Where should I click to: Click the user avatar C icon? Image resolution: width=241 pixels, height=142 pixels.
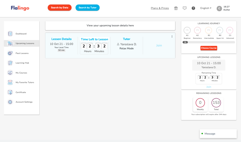tap(219, 8)
